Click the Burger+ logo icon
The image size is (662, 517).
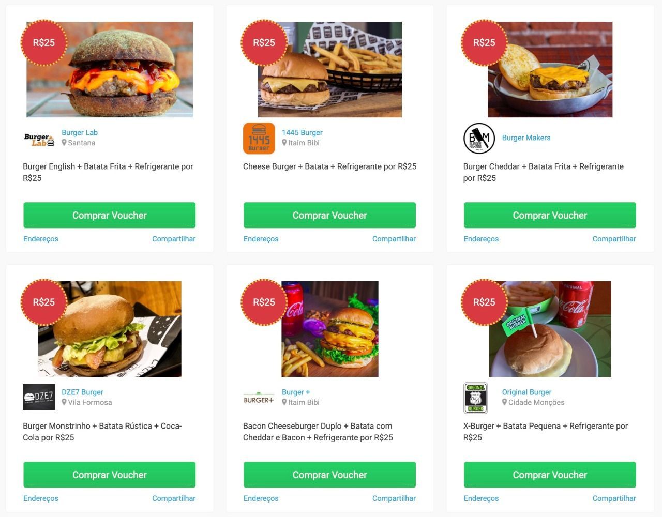coord(259,398)
